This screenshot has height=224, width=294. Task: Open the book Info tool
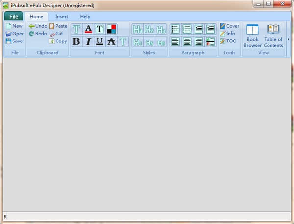point(227,34)
